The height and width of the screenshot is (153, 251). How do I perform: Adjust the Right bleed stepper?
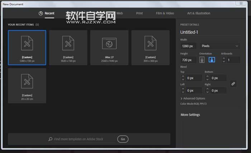tap(208, 91)
